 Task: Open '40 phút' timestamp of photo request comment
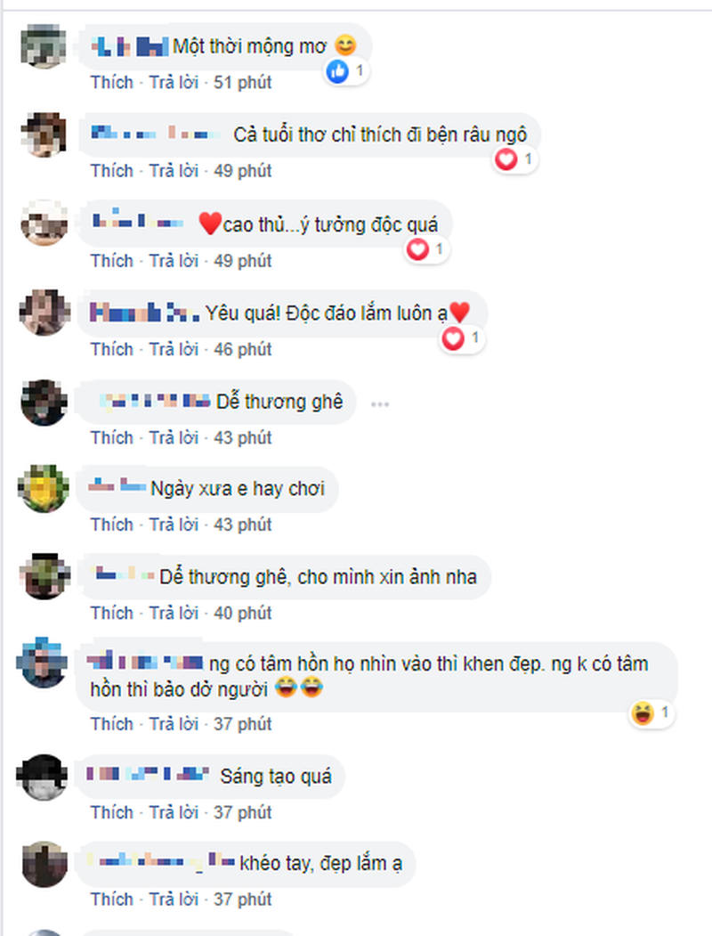pos(243,613)
